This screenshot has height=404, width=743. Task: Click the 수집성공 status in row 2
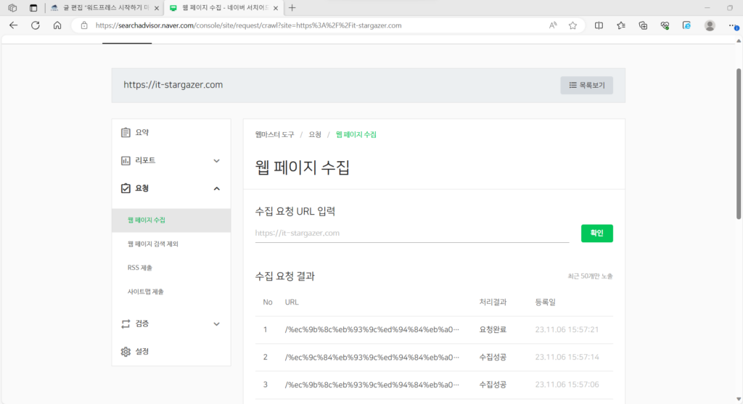click(493, 357)
